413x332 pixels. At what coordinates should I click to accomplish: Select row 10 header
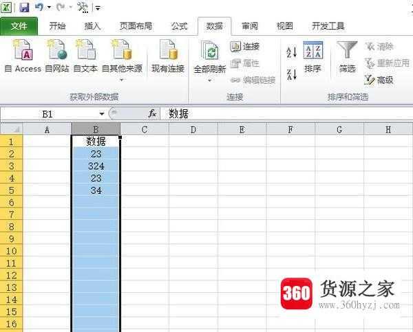pyautogui.click(x=11, y=251)
